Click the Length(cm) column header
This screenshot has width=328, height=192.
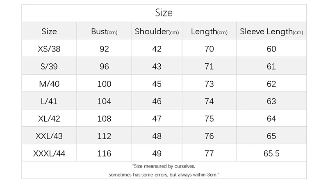(209, 31)
